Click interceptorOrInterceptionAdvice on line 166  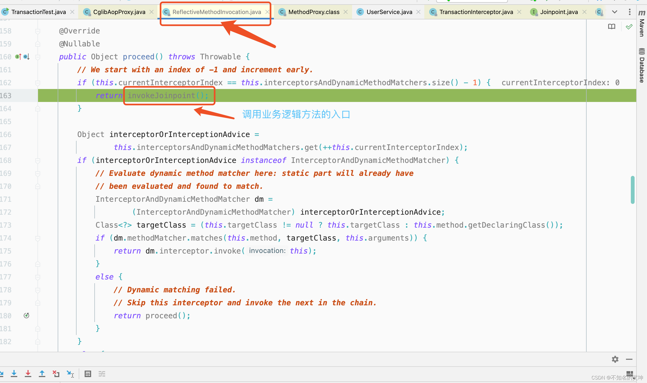[x=180, y=134]
